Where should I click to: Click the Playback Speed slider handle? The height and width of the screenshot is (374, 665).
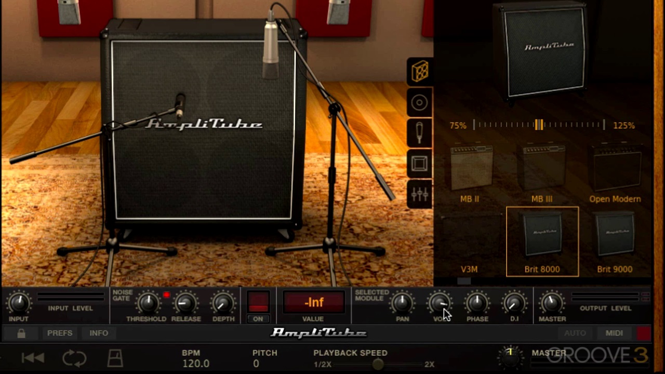click(x=378, y=364)
